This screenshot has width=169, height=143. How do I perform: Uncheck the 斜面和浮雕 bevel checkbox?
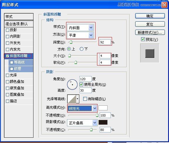coord(7,56)
